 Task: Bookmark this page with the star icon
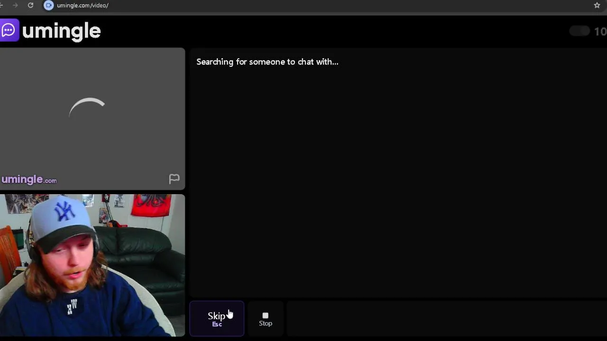[x=597, y=5]
